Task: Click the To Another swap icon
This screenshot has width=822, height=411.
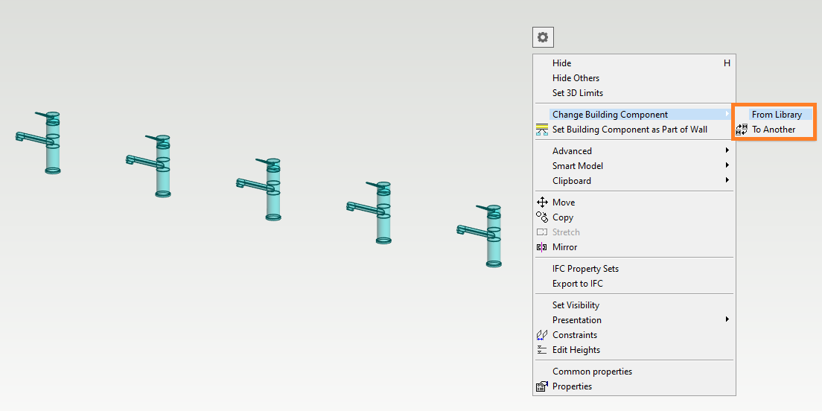Action: pos(741,130)
